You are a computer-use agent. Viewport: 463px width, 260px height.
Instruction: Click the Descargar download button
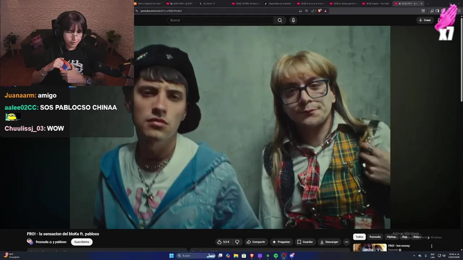pyautogui.click(x=329, y=242)
